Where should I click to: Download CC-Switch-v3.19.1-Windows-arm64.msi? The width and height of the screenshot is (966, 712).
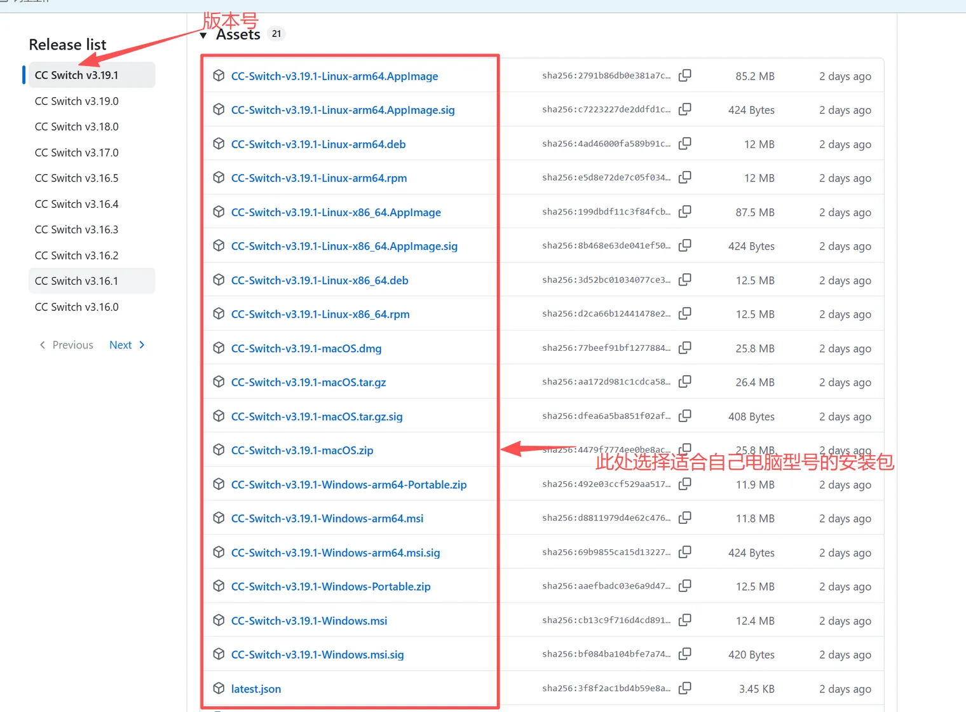pos(327,518)
